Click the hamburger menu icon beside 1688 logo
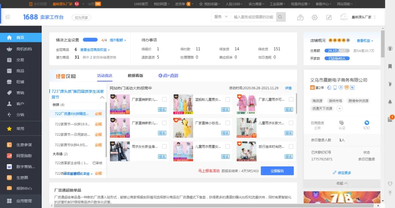The height and width of the screenshot is (208, 395). tap(8, 17)
